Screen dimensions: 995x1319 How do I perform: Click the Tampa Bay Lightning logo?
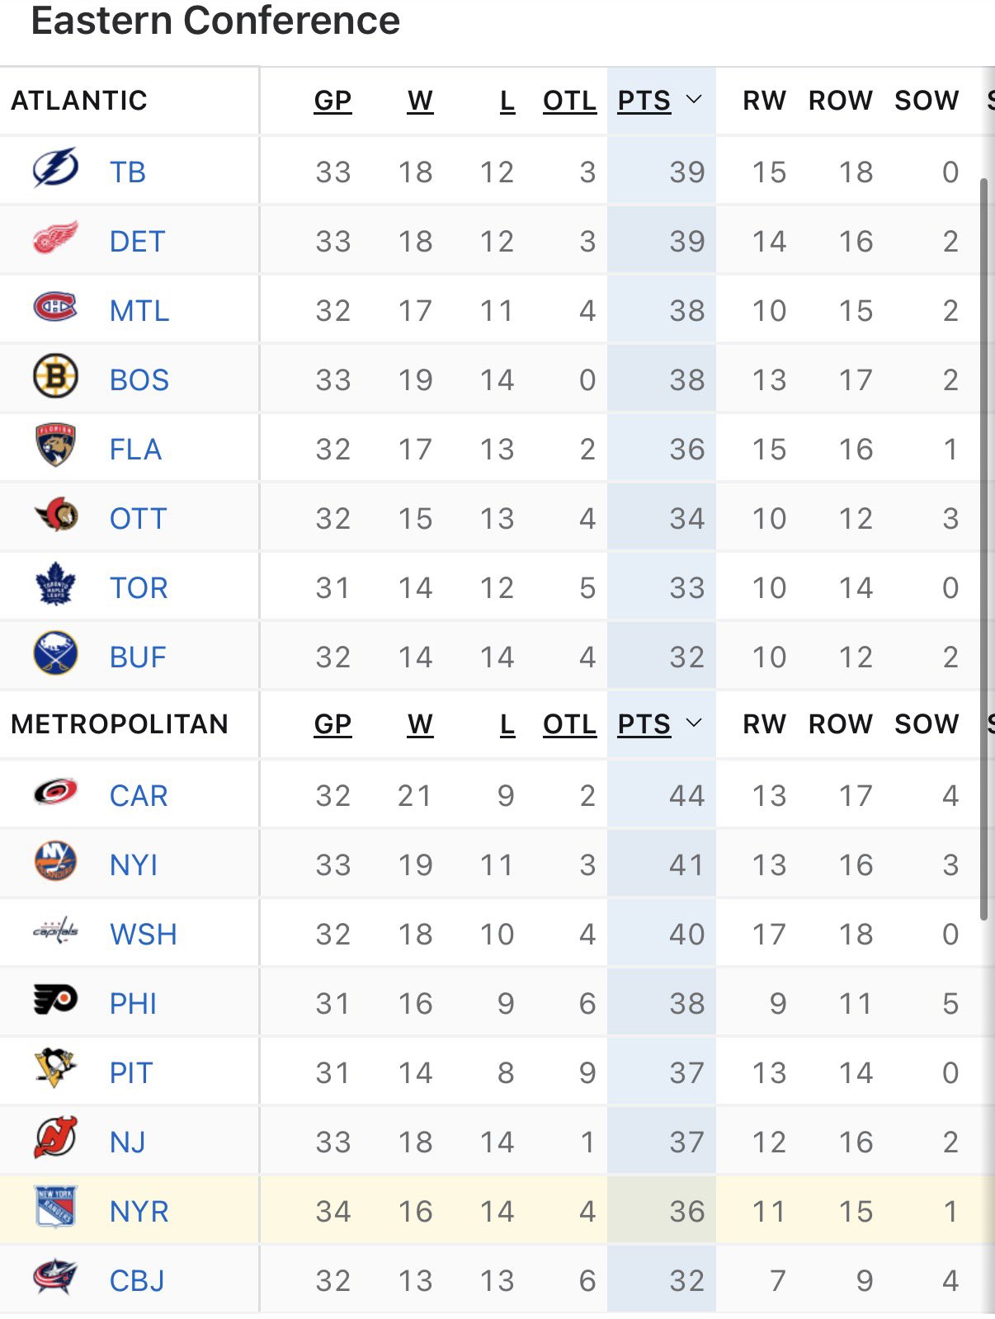pyautogui.click(x=55, y=169)
